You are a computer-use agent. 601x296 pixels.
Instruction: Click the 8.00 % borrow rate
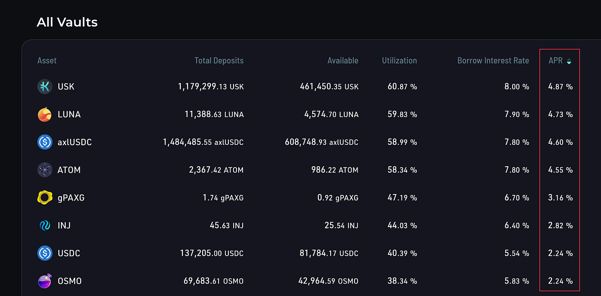[x=517, y=87]
